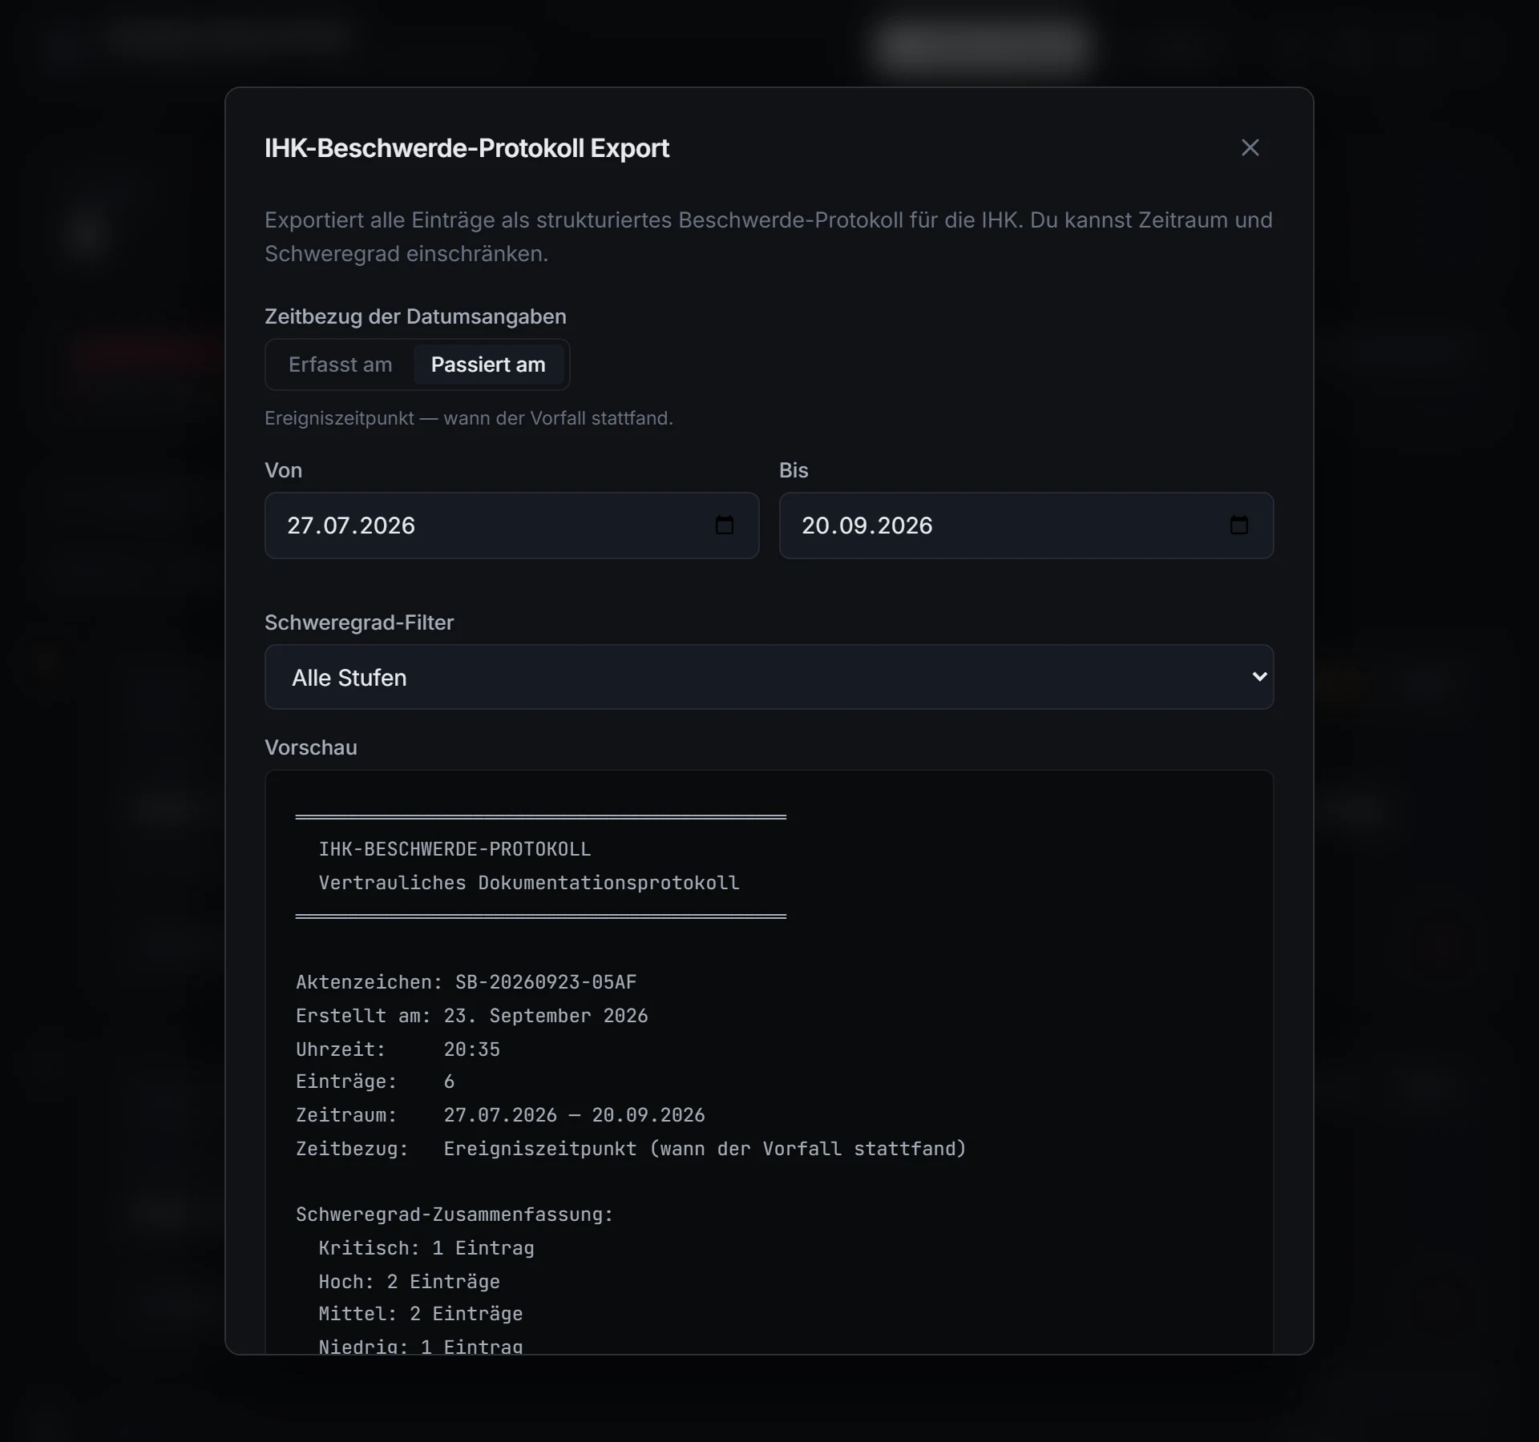The image size is (1539, 1442).
Task: Click the Zeitraum line in the preview
Action: pos(500,1116)
